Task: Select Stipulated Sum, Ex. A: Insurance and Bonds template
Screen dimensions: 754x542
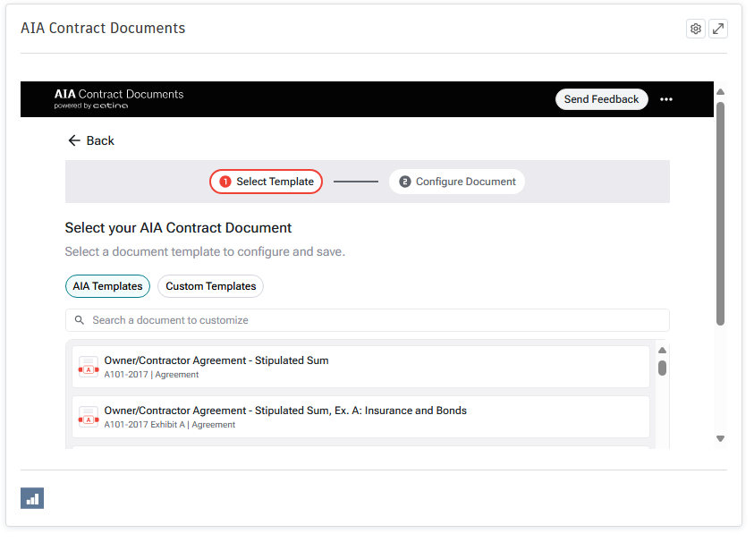Action: pos(360,417)
